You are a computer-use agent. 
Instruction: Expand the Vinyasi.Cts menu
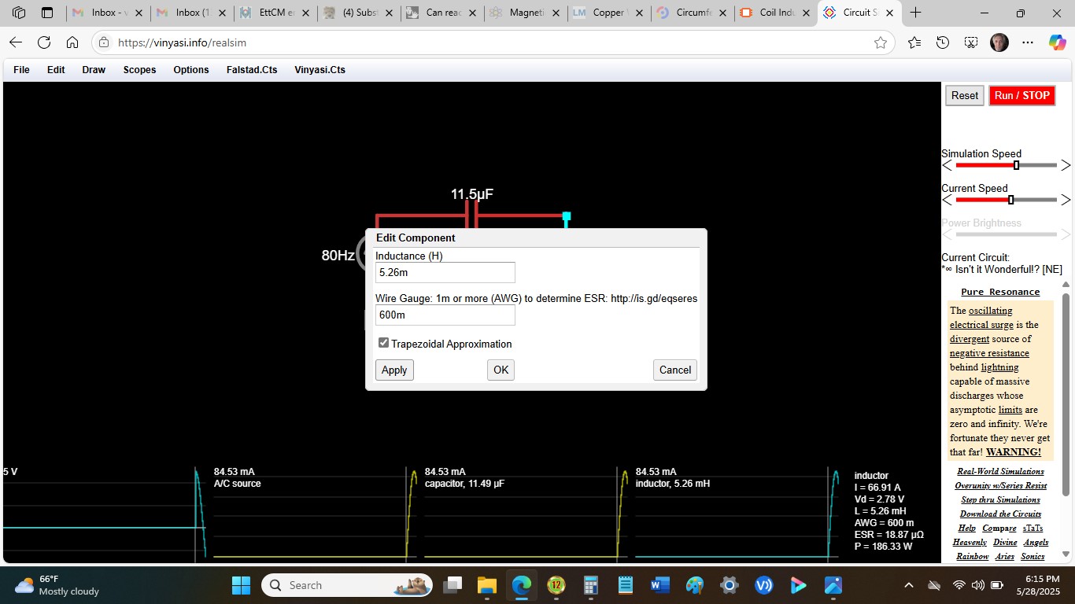tap(320, 70)
